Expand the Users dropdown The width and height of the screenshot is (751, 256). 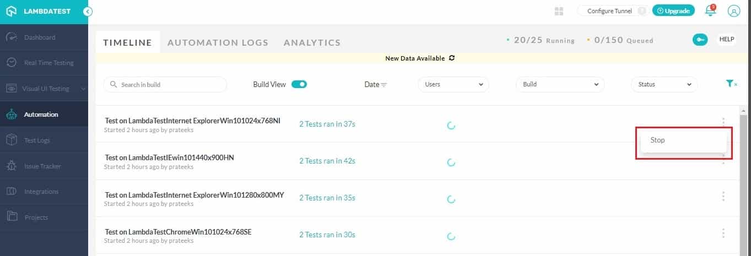453,84
